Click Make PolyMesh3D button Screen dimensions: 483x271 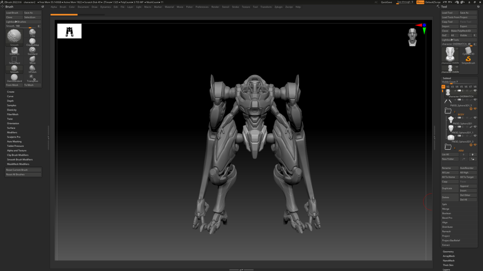point(464,31)
